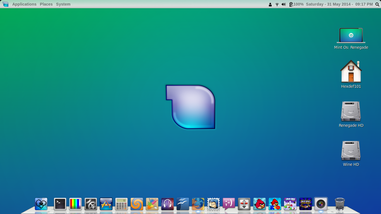The height and width of the screenshot is (214, 381).
Task: Open the System menu
Action: click(x=63, y=4)
